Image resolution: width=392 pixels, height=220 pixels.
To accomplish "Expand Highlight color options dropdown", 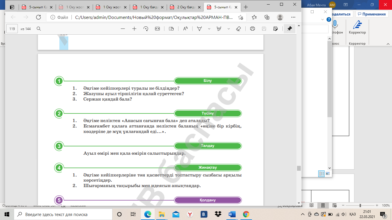I will (229, 29).
